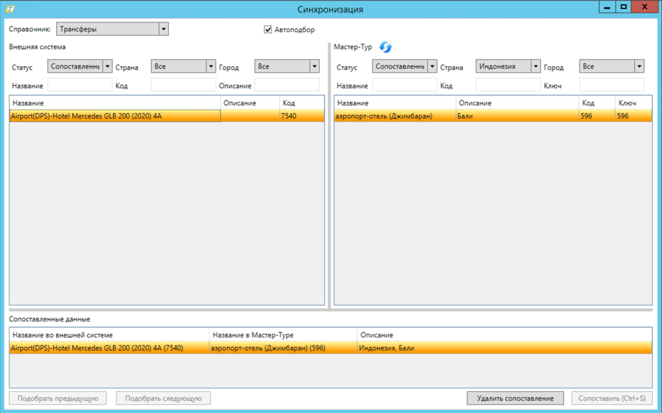Click the Master-Tour refresh icon
The height and width of the screenshot is (413, 662).
[x=385, y=48]
